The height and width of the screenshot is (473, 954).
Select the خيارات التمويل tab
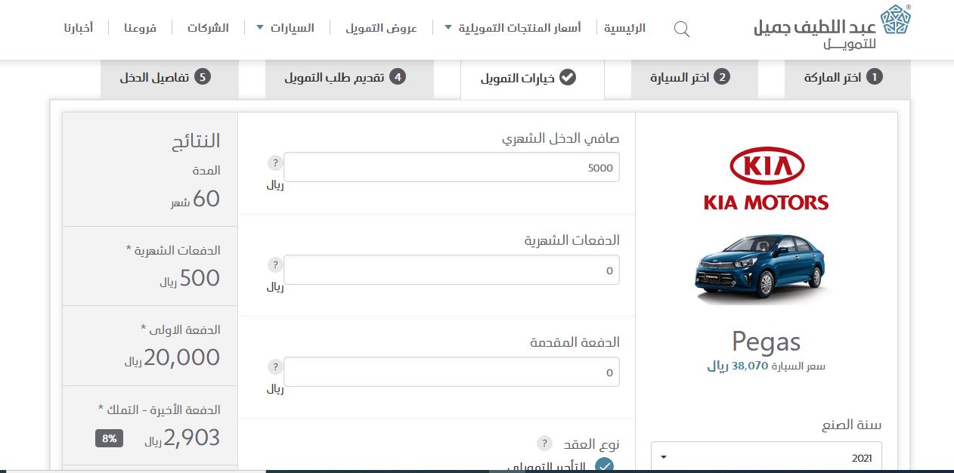click(532, 78)
